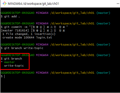
Task: Click the '[master 7181614]' commit output line
Action: 33,30
